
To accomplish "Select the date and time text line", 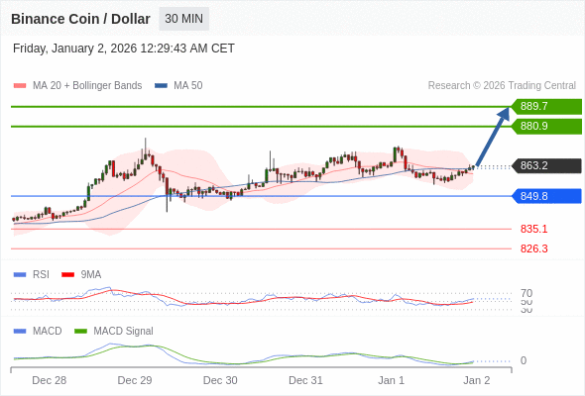I will pyautogui.click(x=124, y=49).
